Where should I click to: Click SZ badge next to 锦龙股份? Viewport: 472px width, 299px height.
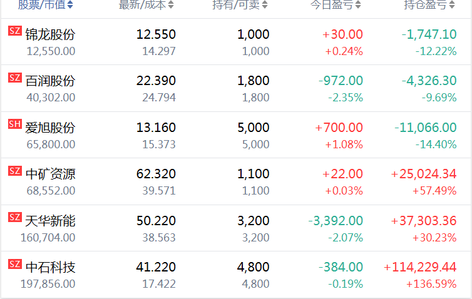14,31
